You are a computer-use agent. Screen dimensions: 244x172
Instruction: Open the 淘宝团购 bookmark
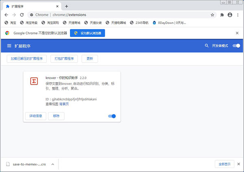click(x=50, y=23)
